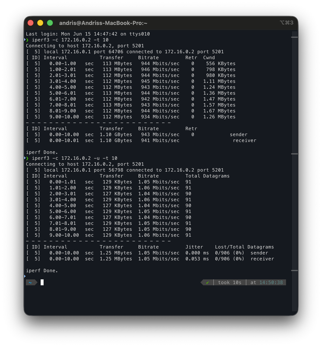Viewport: 322px width, 347px height.
Task: Click the green checkmark status segment
Action: pyautogui.click(x=207, y=282)
